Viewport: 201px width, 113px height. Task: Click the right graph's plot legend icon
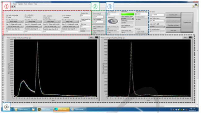point(190,37)
